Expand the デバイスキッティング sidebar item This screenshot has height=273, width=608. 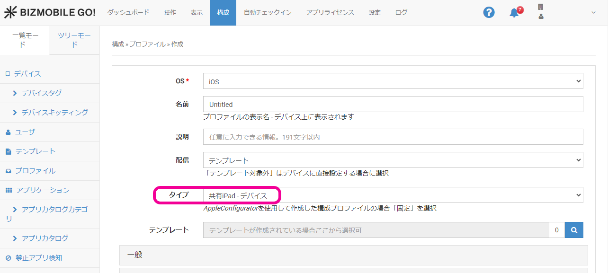(54, 113)
